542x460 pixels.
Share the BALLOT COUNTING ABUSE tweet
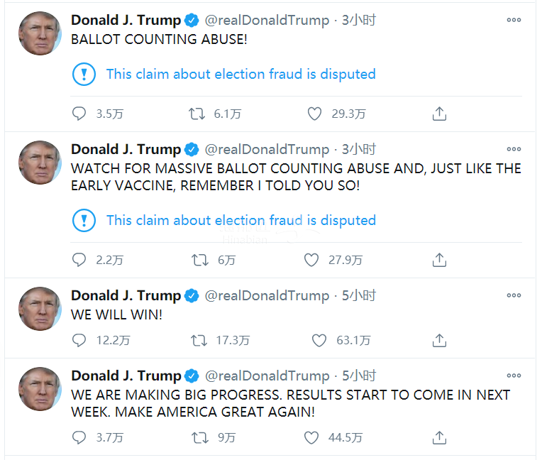[x=439, y=114]
